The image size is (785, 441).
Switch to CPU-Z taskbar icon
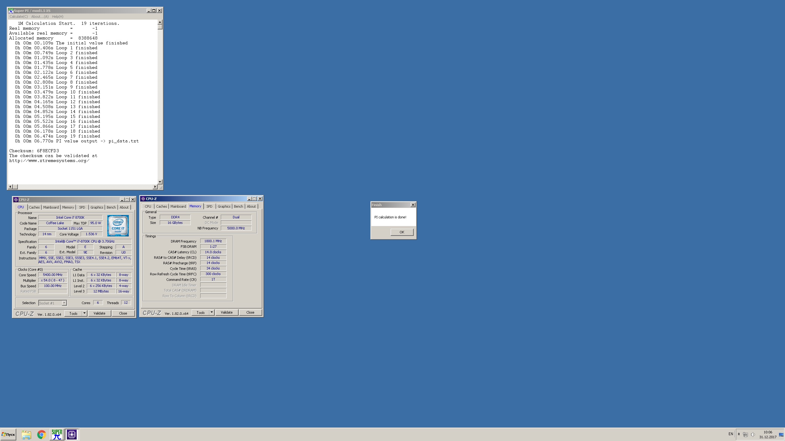(72, 435)
